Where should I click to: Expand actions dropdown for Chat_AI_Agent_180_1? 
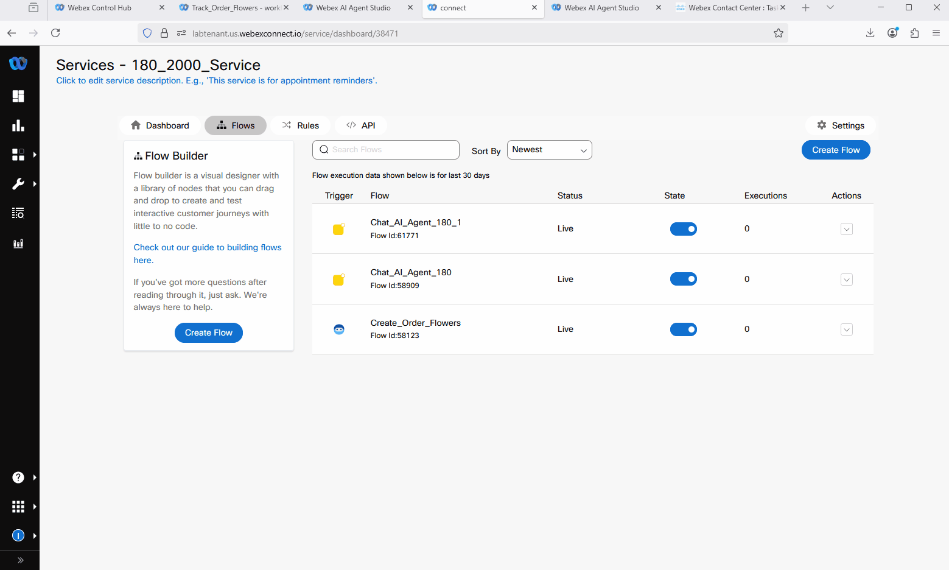(846, 230)
